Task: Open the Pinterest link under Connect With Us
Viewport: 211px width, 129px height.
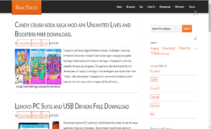Action: coord(155,105)
